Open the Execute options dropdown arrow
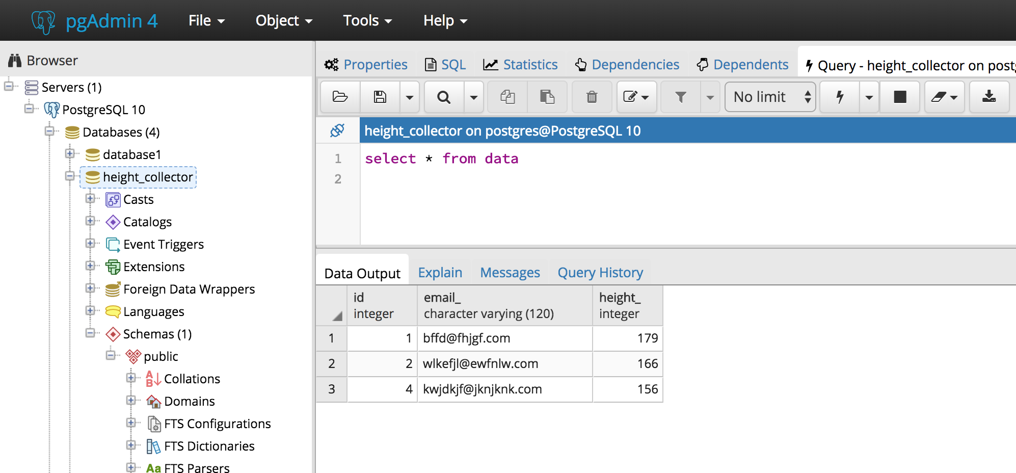1016x473 pixels. pos(869,97)
